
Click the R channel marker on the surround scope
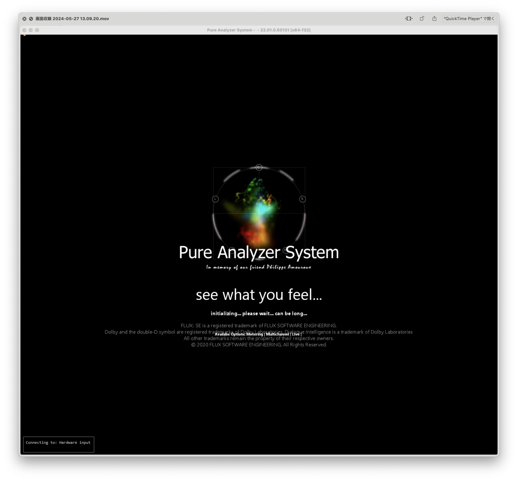(302, 199)
